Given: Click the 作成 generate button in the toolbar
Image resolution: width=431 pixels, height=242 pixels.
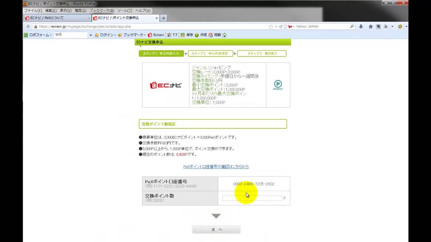Looking at the screenshot, I should click(201, 35).
